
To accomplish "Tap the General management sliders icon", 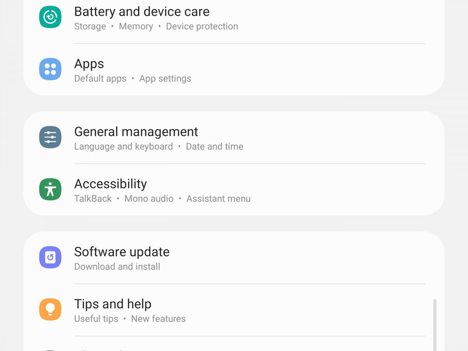I will pyautogui.click(x=50, y=137).
